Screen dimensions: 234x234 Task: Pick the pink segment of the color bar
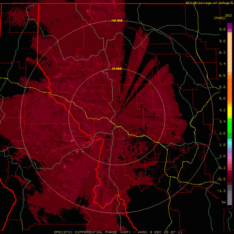coord(230,158)
